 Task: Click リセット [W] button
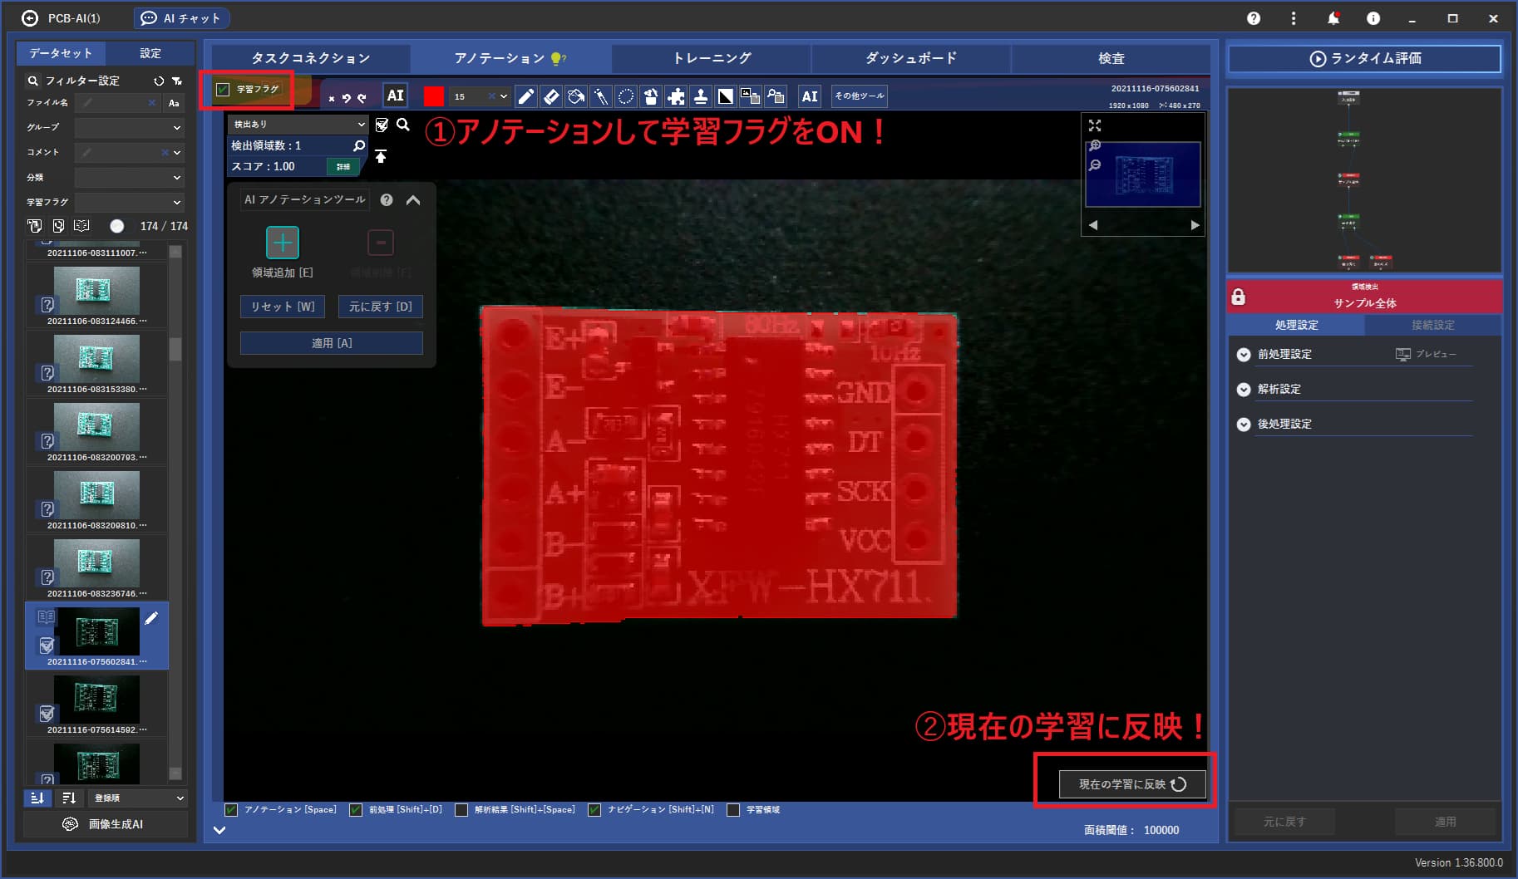pos(283,307)
